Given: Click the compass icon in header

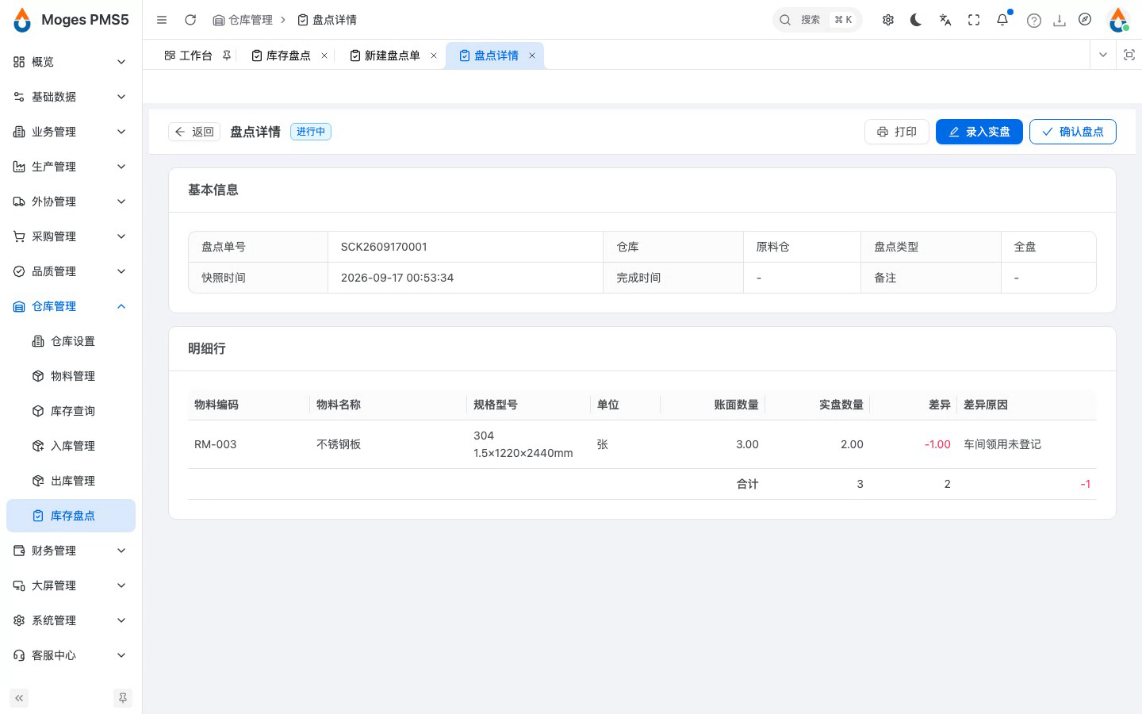Looking at the screenshot, I should coord(1085,20).
